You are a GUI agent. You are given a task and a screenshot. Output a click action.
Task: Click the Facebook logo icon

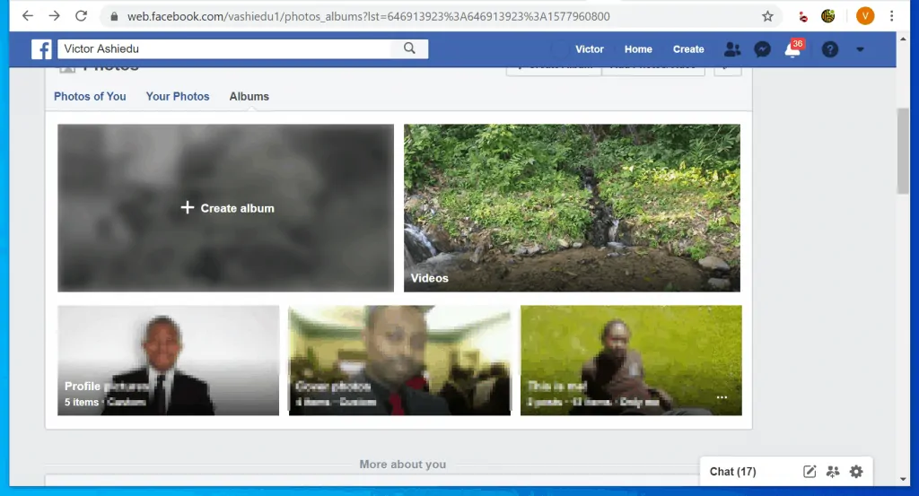click(41, 49)
